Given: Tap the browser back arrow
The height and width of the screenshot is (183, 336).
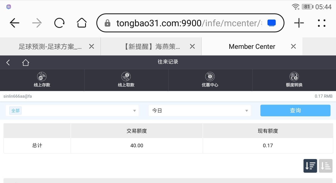Looking at the screenshot, I should (15, 23).
